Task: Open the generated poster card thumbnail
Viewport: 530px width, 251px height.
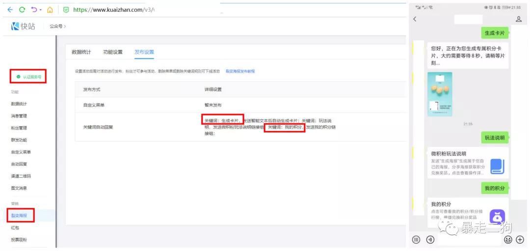Action: pyautogui.click(x=440, y=94)
